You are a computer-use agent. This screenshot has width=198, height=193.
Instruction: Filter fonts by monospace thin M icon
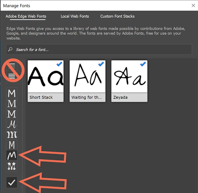click(x=12, y=145)
